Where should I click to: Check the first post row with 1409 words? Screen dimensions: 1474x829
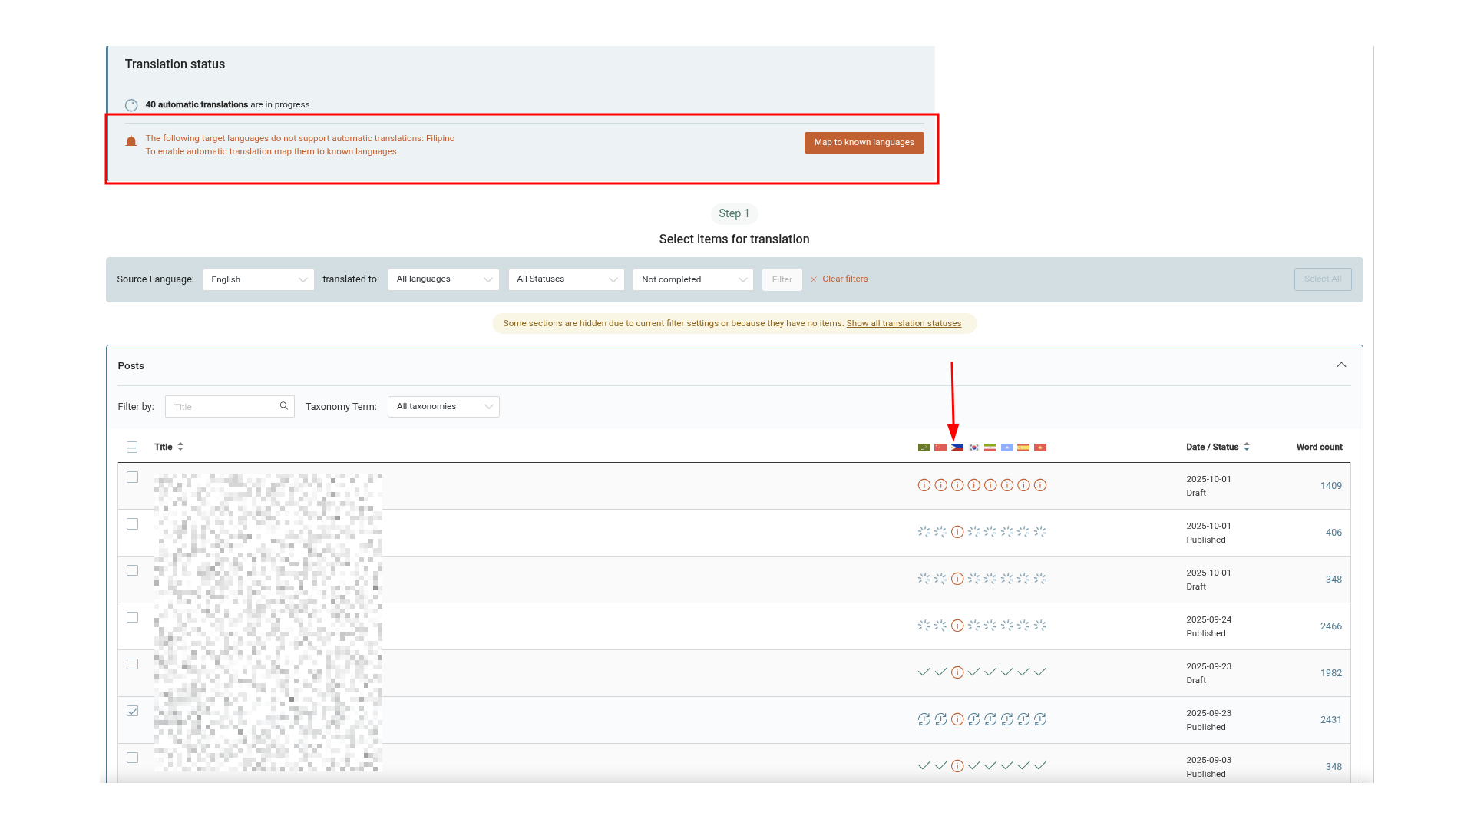[133, 477]
